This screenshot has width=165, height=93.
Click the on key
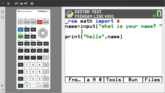[x=21, y=86]
